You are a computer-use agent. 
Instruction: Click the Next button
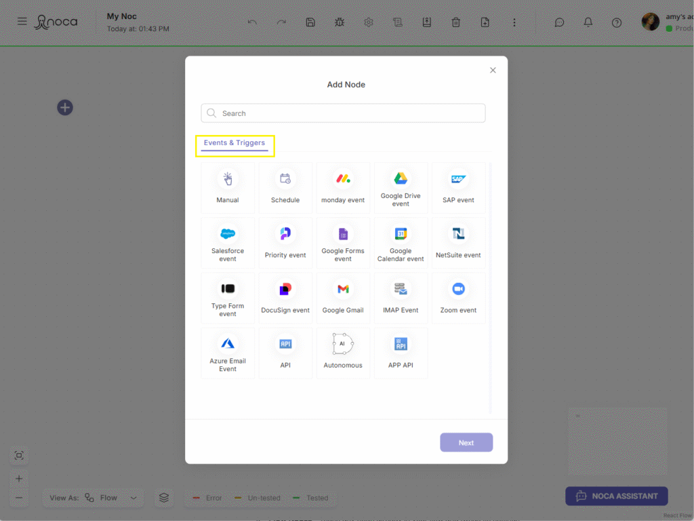[x=466, y=442]
